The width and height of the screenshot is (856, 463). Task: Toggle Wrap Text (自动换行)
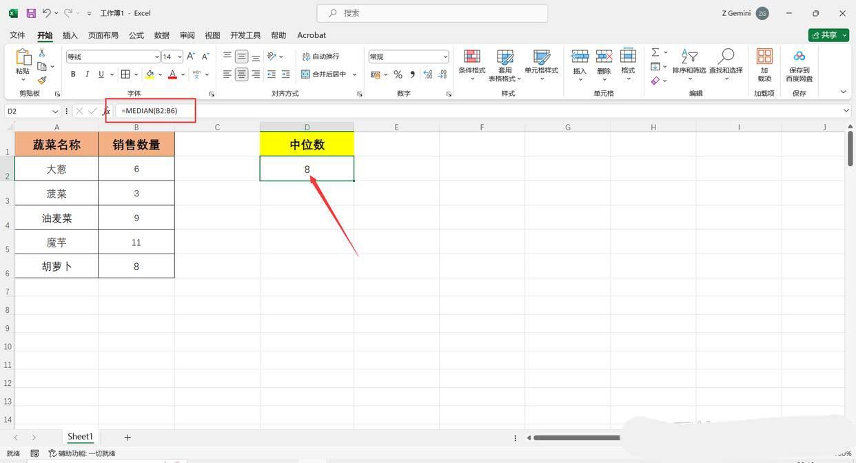click(x=321, y=56)
